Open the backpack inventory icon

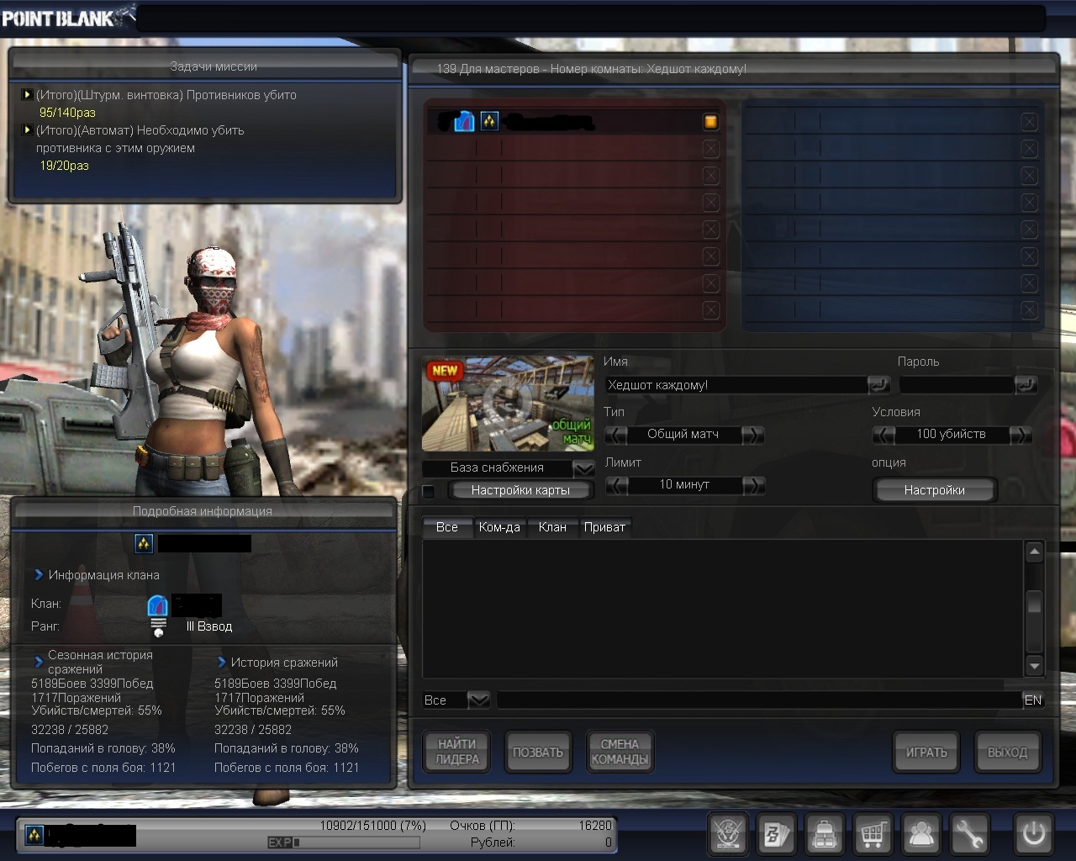[825, 834]
